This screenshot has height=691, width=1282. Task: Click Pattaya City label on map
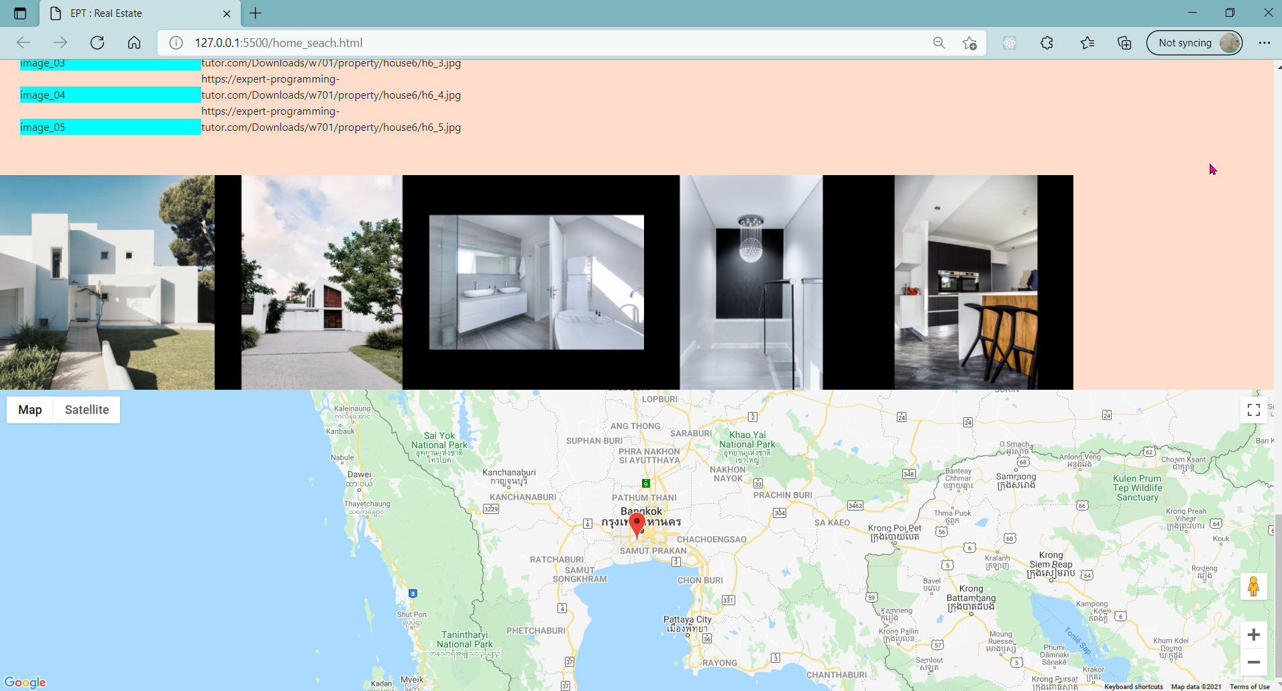687,624
